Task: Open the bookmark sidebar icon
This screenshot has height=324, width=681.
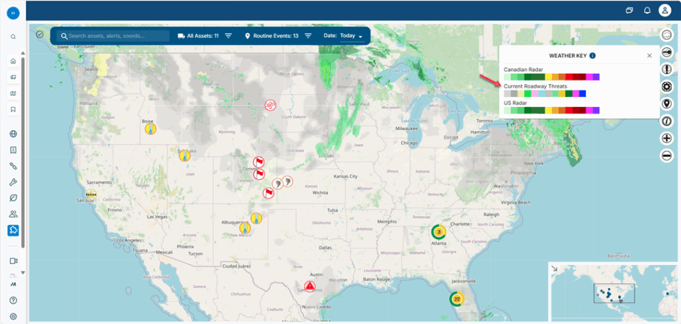Action: (x=13, y=110)
